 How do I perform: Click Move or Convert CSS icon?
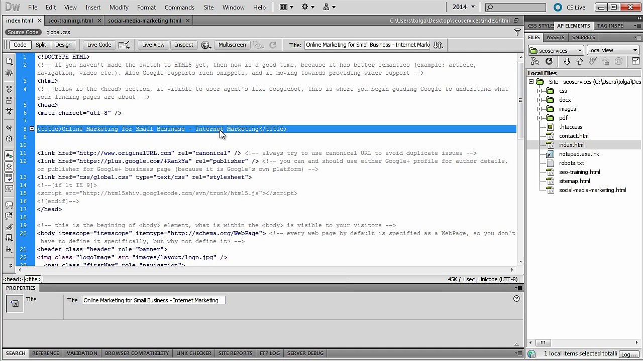[9, 249]
